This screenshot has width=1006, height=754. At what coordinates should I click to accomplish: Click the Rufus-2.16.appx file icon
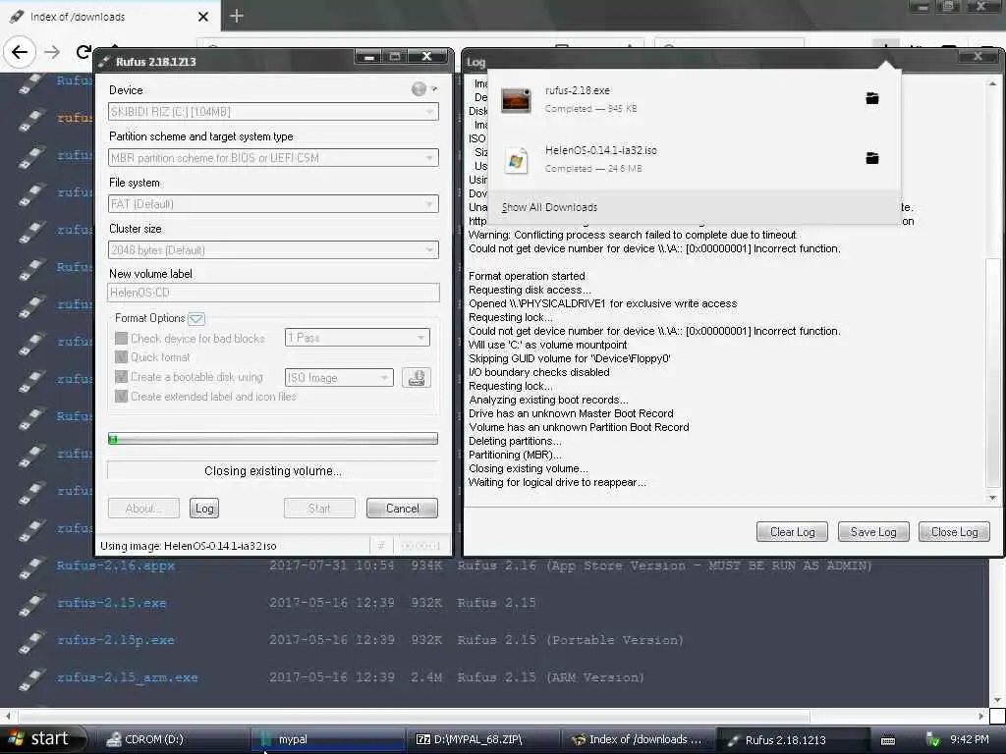pos(30,566)
